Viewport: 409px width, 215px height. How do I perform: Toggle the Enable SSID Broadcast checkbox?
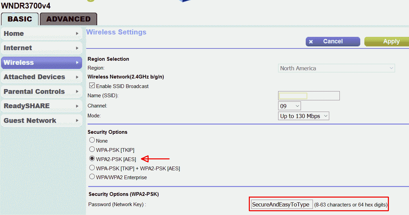(x=92, y=86)
